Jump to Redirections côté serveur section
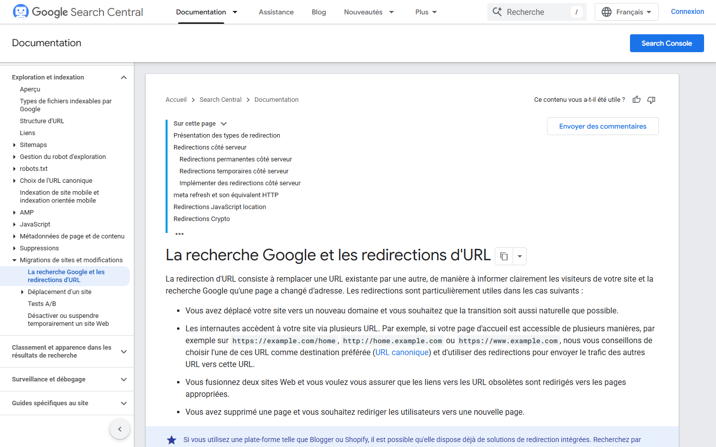 point(210,148)
